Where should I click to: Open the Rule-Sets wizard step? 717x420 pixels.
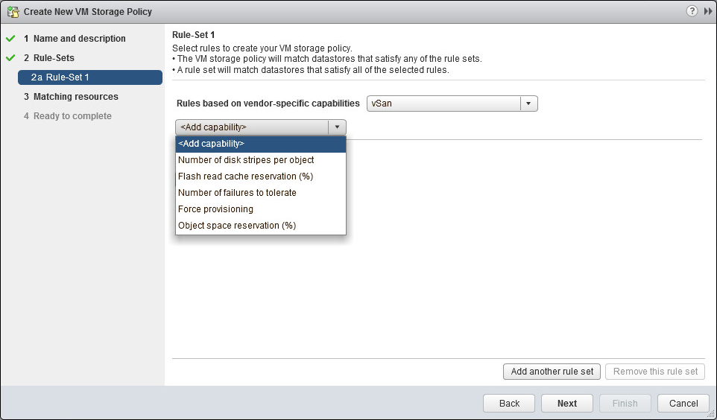[54, 58]
